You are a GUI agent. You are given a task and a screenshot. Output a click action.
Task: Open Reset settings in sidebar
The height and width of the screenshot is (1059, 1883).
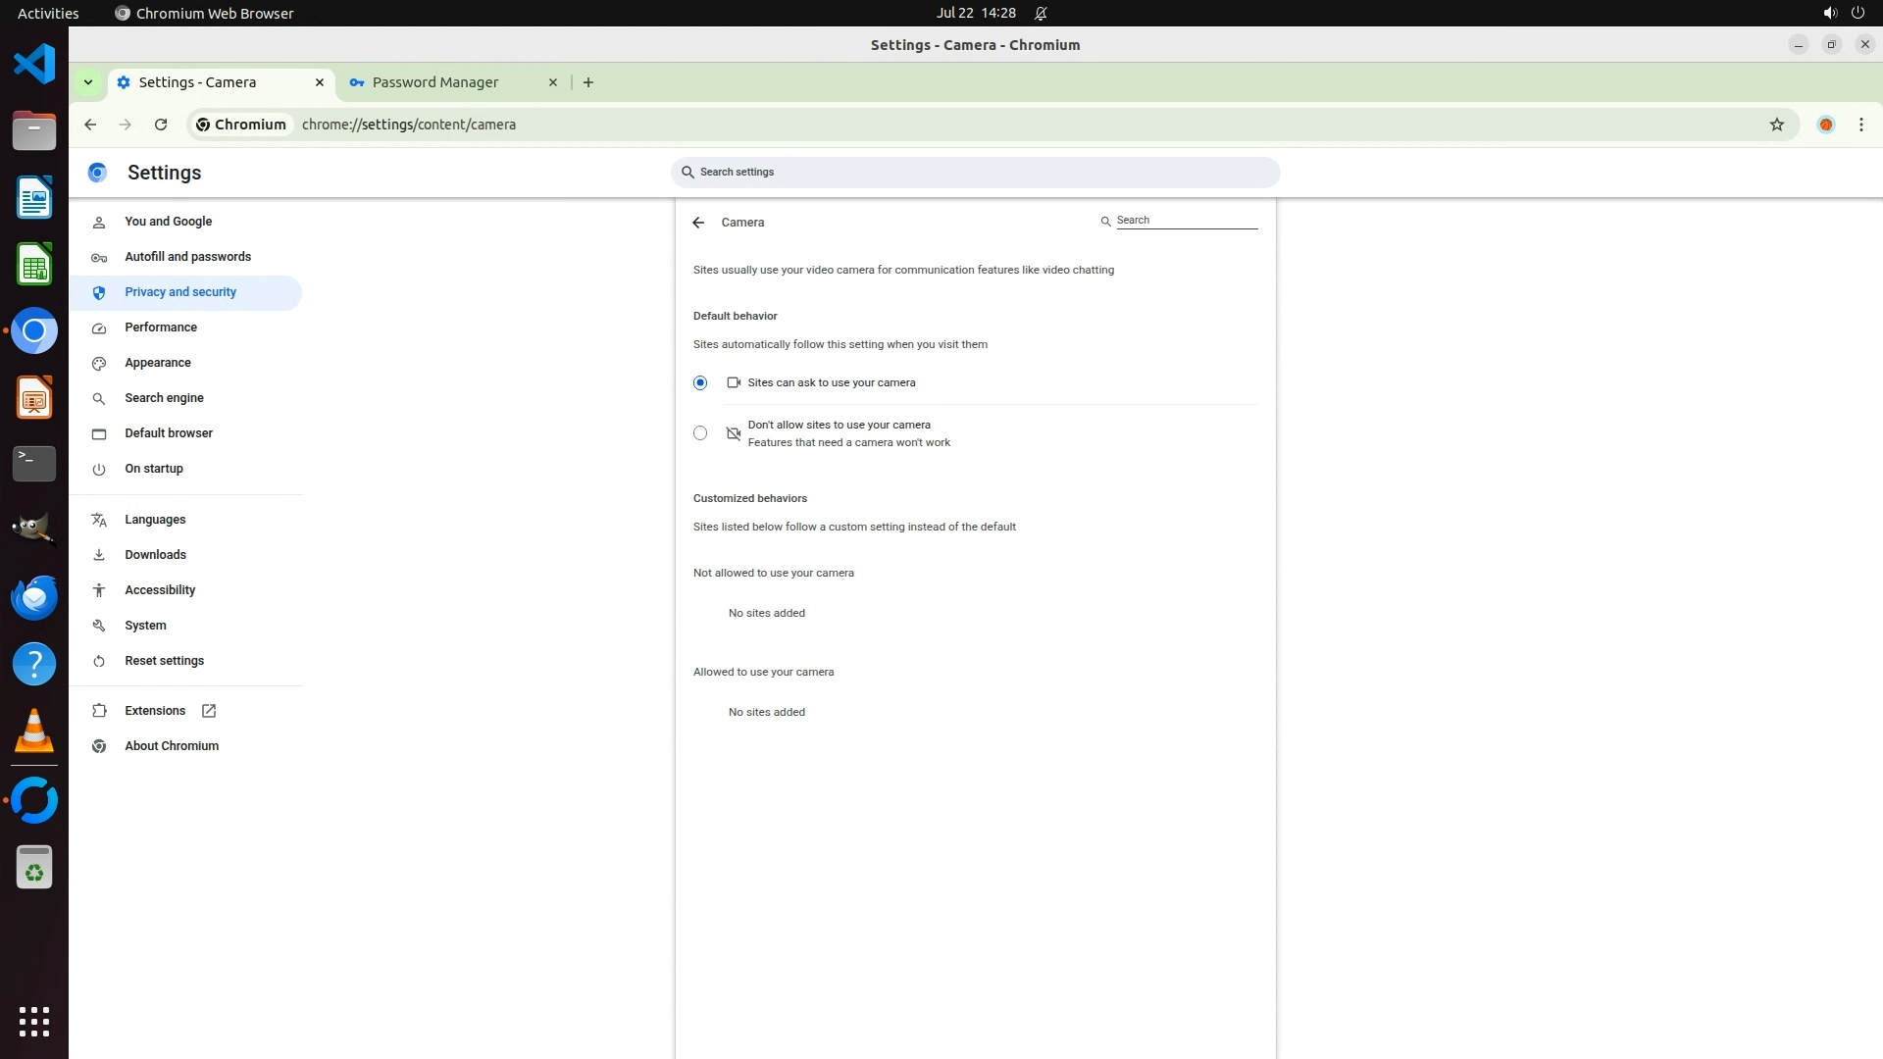pyautogui.click(x=164, y=661)
